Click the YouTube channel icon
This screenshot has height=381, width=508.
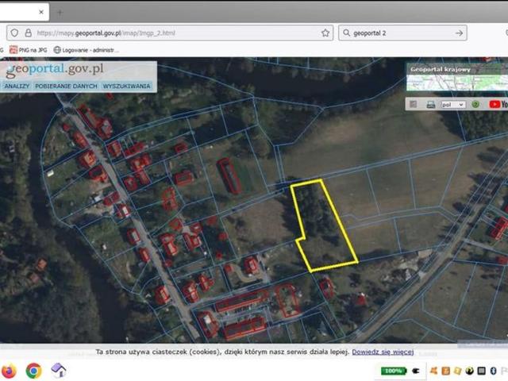tap(498, 104)
